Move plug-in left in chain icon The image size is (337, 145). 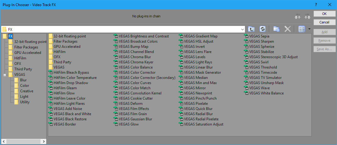click(x=298, y=16)
